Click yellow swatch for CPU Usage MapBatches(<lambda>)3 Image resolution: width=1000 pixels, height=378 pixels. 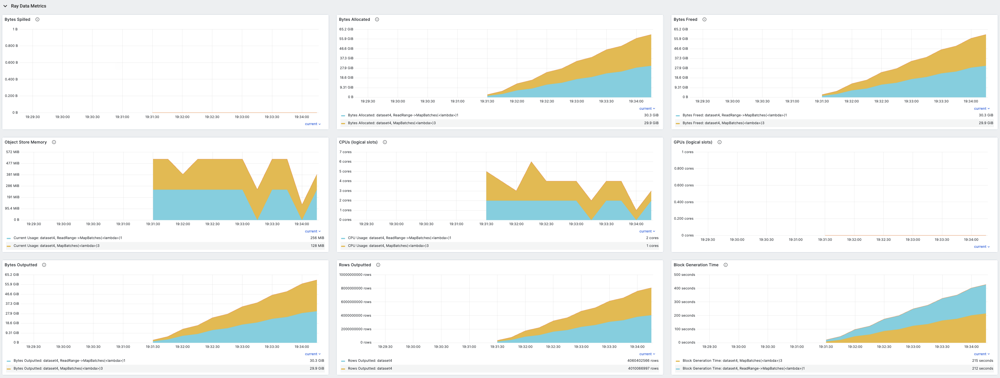pyautogui.click(x=343, y=246)
